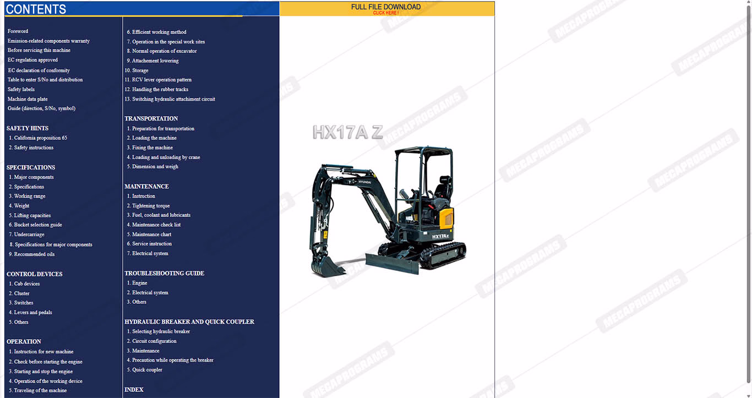
Task: Go to the CONTROL DEVICES heading
Action: [34, 274]
